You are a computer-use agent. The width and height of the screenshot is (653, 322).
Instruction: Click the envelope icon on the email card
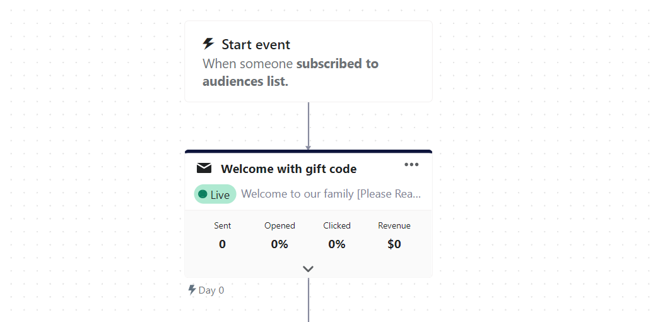pyautogui.click(x=204, y=168)
